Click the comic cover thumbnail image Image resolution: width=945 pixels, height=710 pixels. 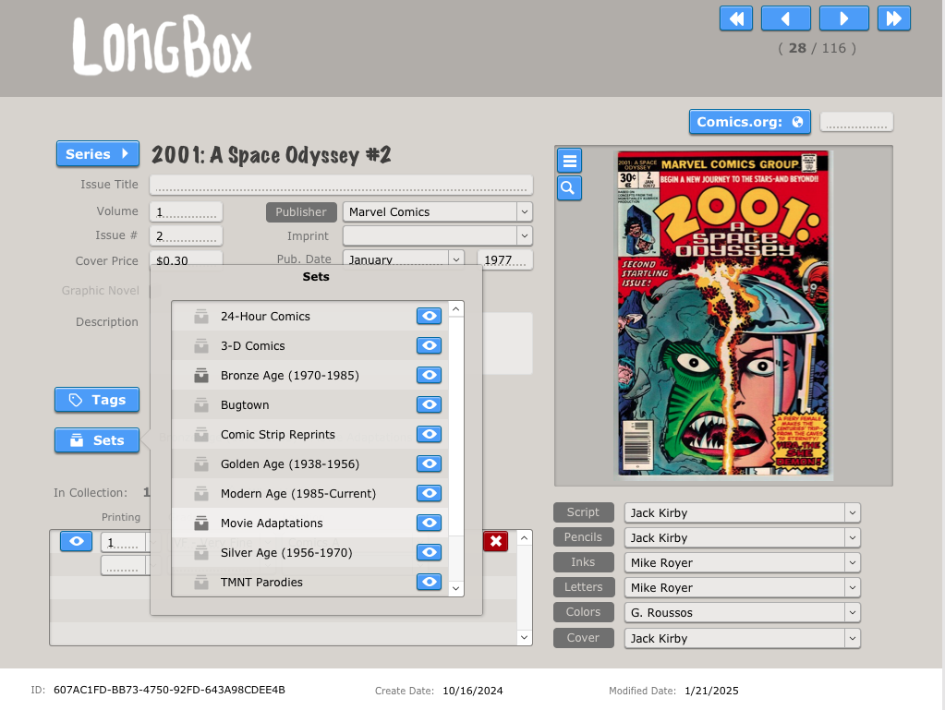pos(723,314)
